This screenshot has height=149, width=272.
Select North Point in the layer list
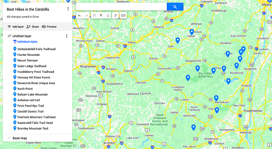(25, 89)
